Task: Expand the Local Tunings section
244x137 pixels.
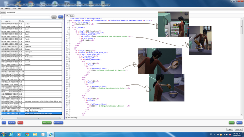Action: click(67, 117)
